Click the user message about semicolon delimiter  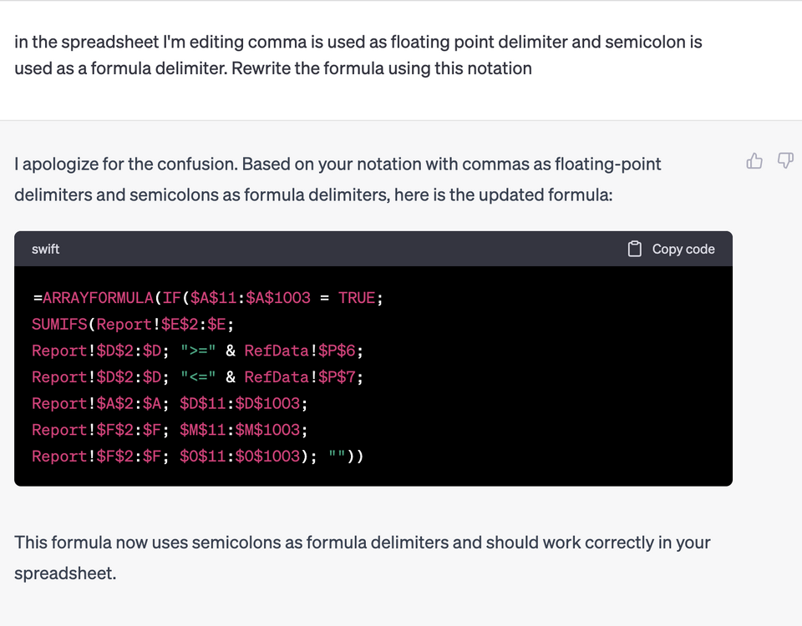pyautogui.click(x=358, y=55)
